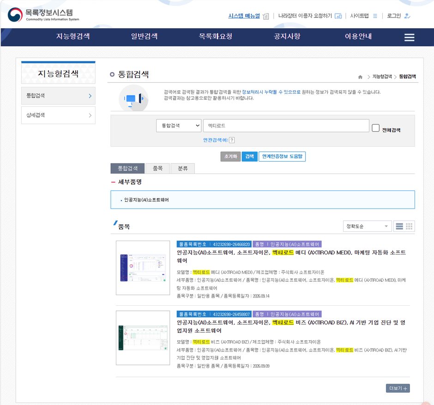Click the 나라장터 request monitor icon
The image size is (434, 405).
pyautogui.click(x=338, y=16)
